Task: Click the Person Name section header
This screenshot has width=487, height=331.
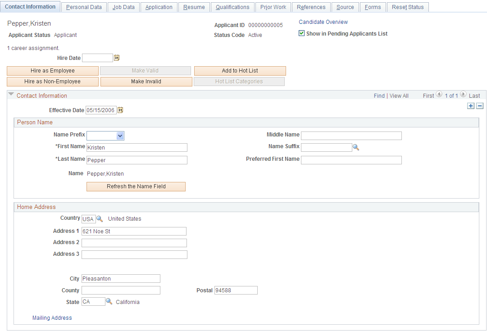Action: 246,122
